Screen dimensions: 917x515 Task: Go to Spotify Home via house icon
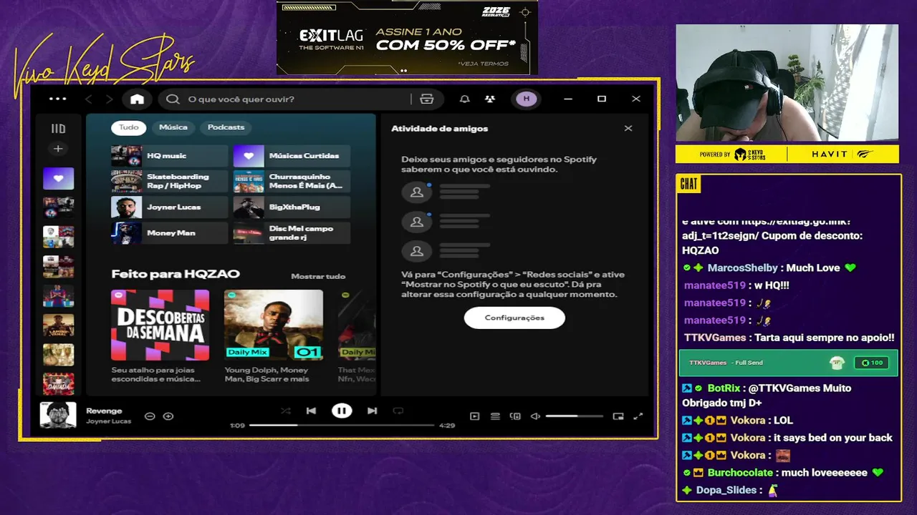[x=137, y=99]
